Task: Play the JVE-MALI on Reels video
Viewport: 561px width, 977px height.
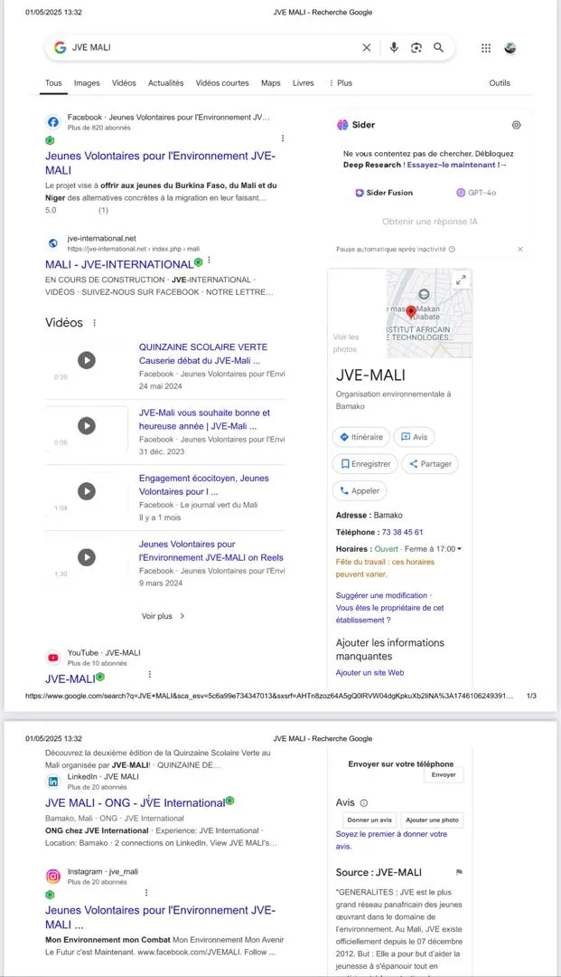Action: (87, 557)
